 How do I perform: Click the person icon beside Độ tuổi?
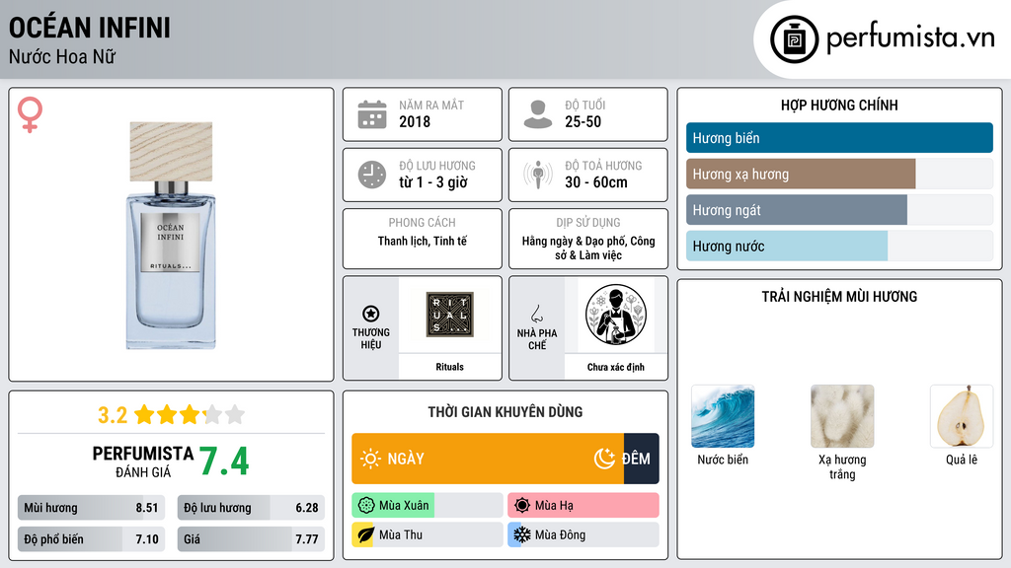click(x=538, y=114)
